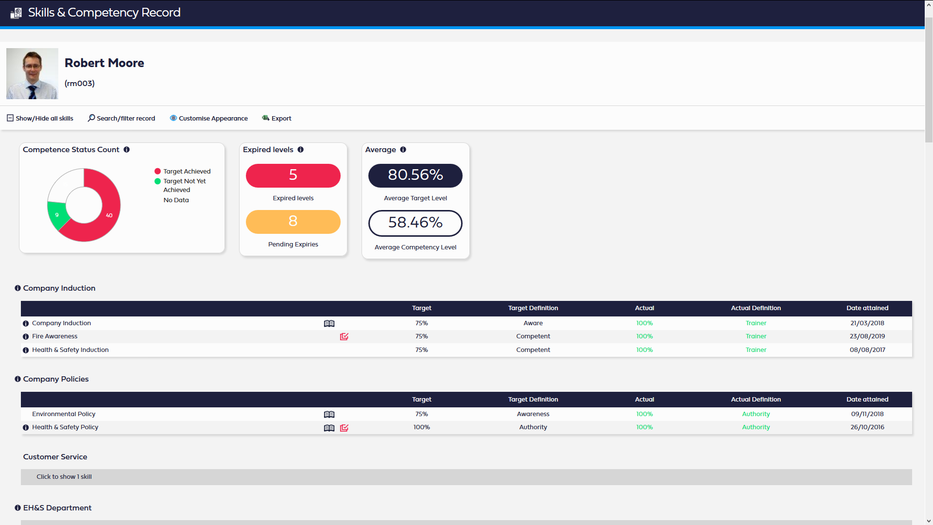
Task: Click the red edit icon for Health & Safety Policy
Action: [x=344, y=428]
